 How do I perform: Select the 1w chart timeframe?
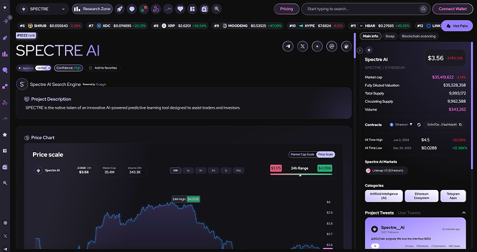(188, 171)
